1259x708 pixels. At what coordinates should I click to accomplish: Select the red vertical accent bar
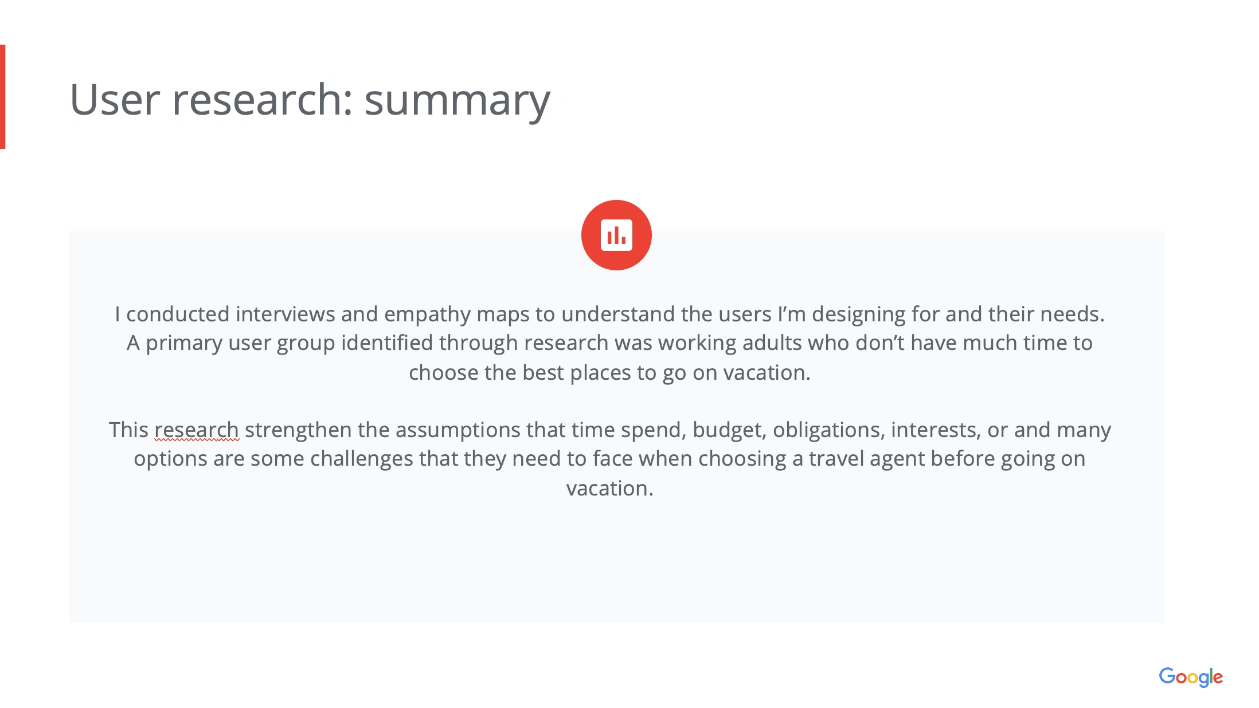(x=3, y=97)
